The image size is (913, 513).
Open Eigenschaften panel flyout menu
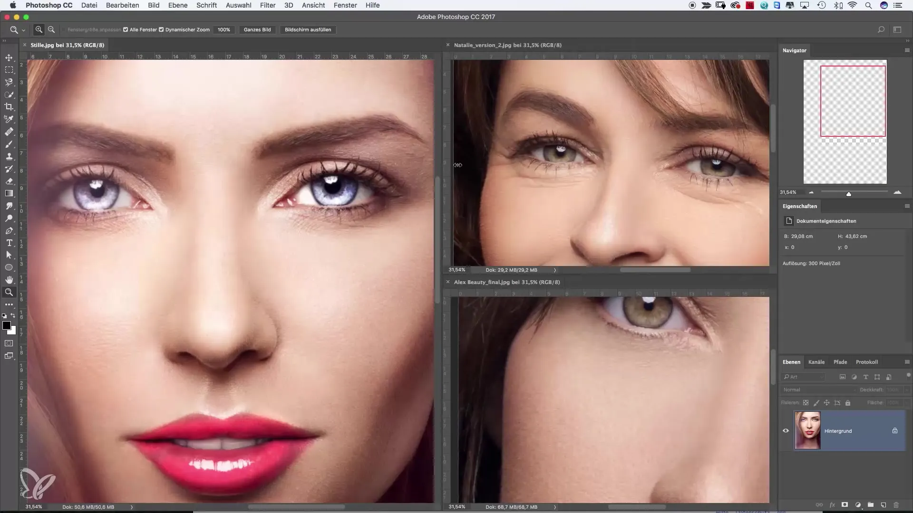tap(907, 206)
